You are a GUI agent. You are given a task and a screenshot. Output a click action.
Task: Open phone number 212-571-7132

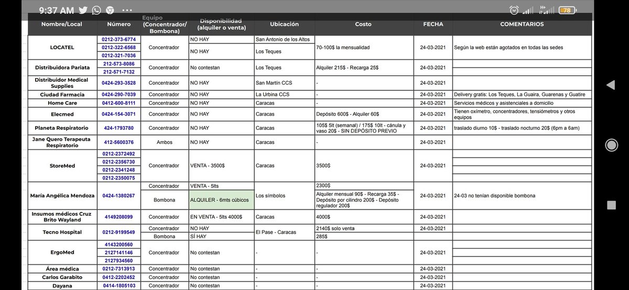click(x=118, y=72)
